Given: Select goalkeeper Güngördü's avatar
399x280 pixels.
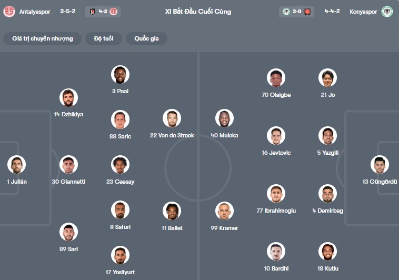Looking at the screenshot, I should pyautogui.click(x=380, y=165).
